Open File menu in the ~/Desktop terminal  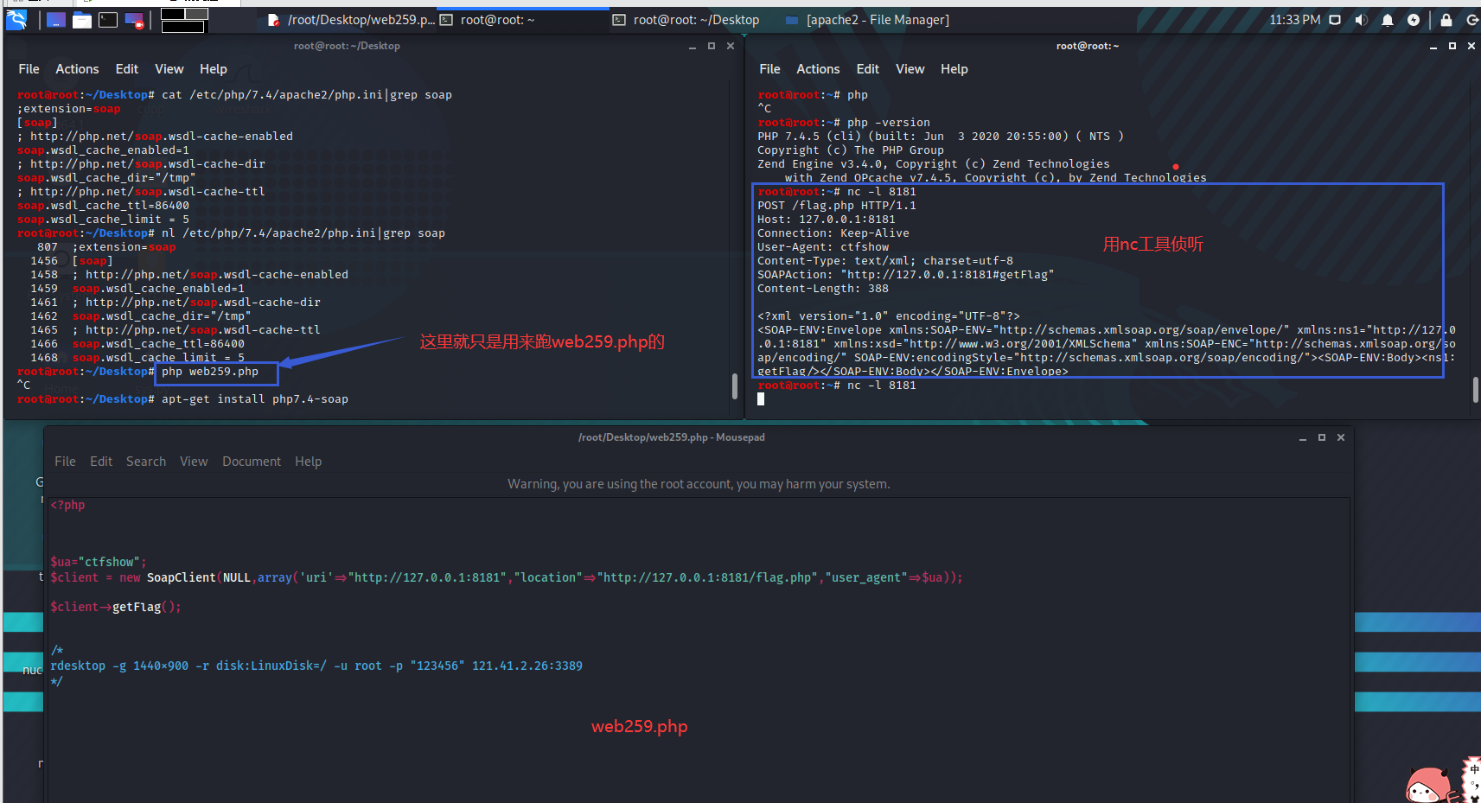coord(29,69)
